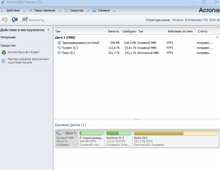Click the Undo arrow icon in toolbar

5,20
